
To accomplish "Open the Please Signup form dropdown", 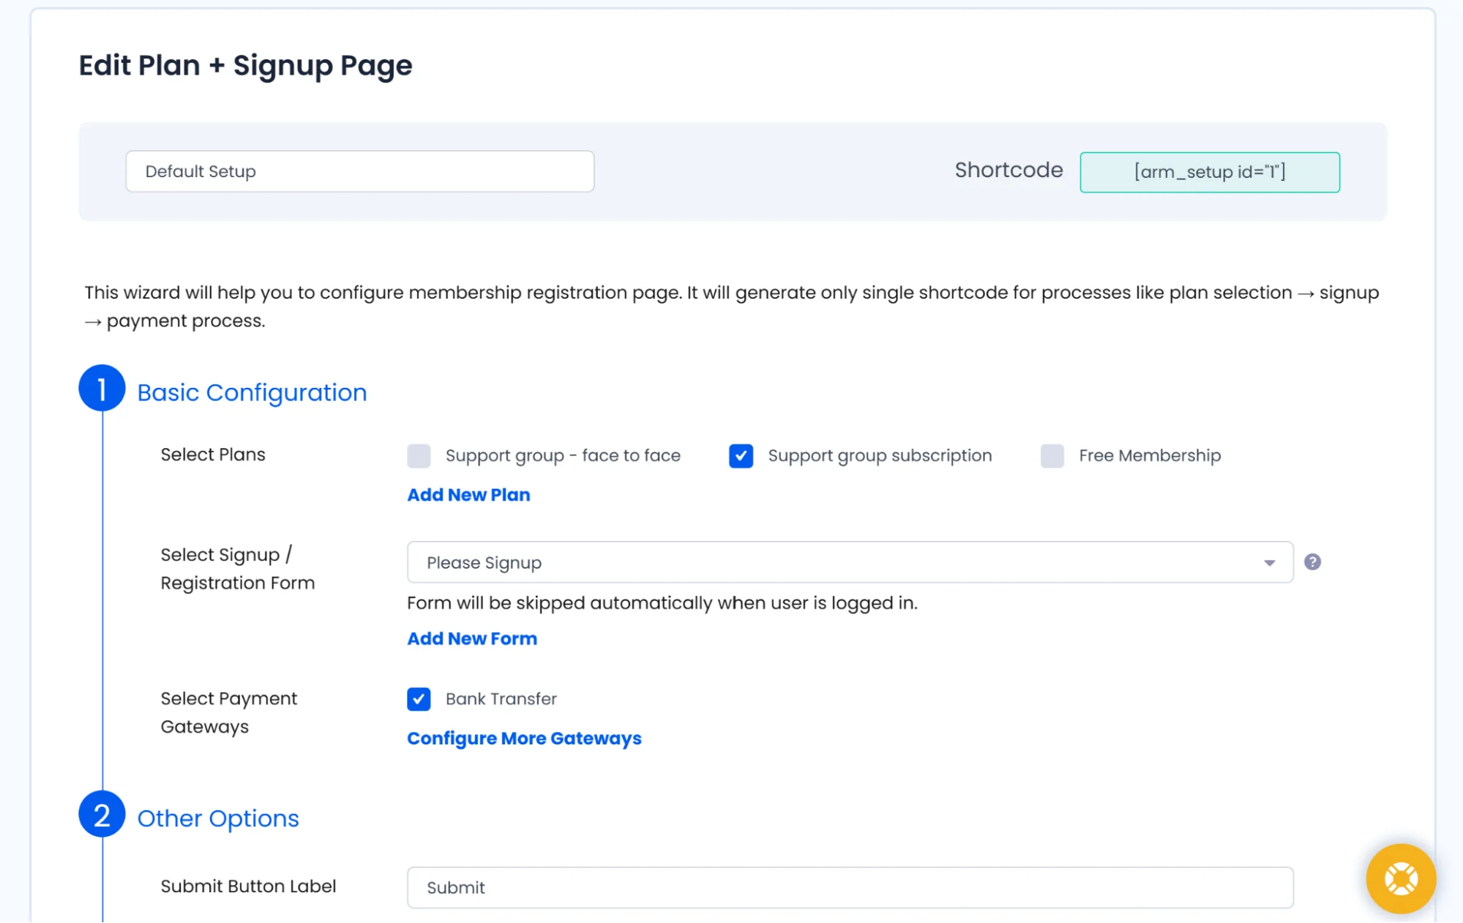I will coord(850,562).
